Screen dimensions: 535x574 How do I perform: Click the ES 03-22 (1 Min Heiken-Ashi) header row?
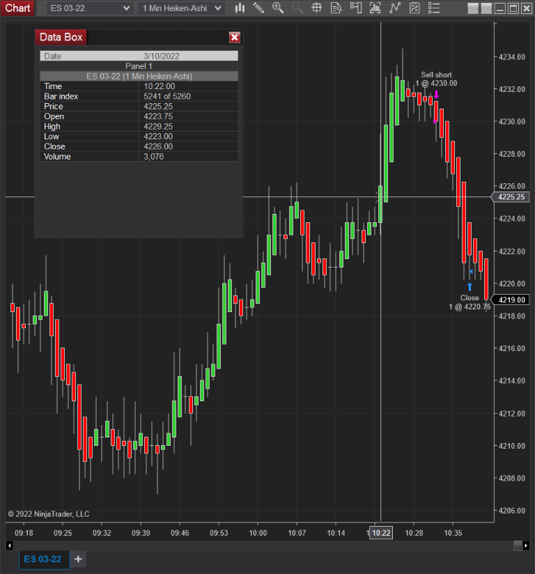139,76
